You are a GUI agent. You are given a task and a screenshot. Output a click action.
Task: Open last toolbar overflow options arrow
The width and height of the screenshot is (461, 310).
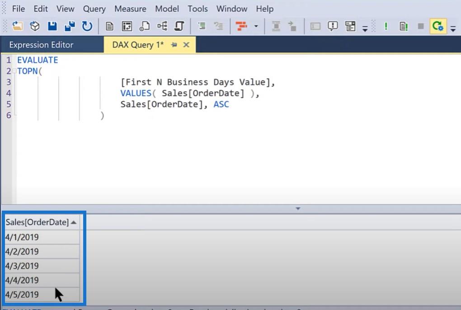(x=453, y=29)
